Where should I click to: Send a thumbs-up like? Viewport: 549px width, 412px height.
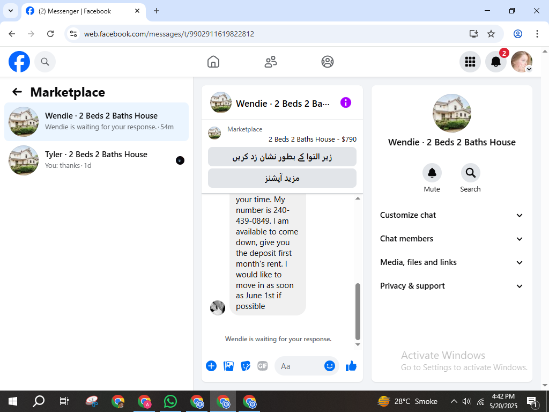tap(351, 366)
